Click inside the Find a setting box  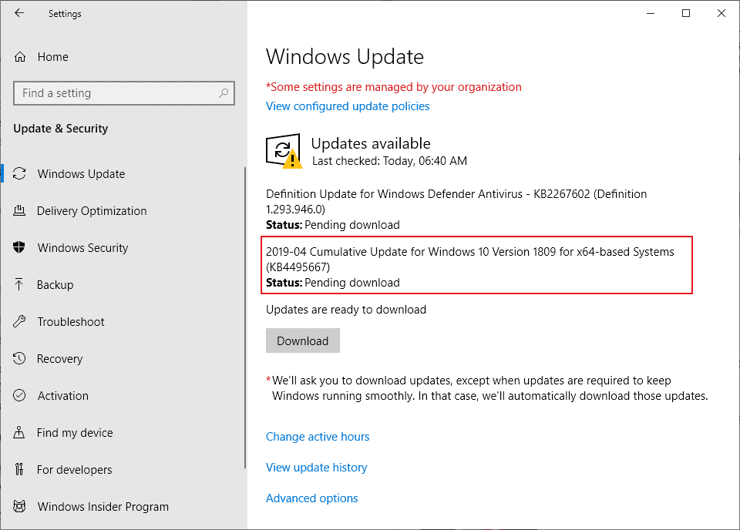tap(116, 92)
